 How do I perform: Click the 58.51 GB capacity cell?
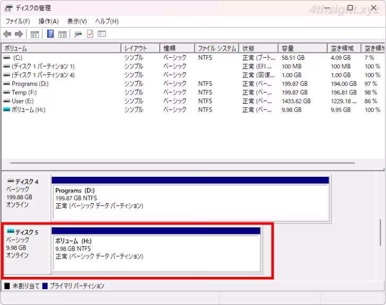pyautogui.click(x=293, y=58)
